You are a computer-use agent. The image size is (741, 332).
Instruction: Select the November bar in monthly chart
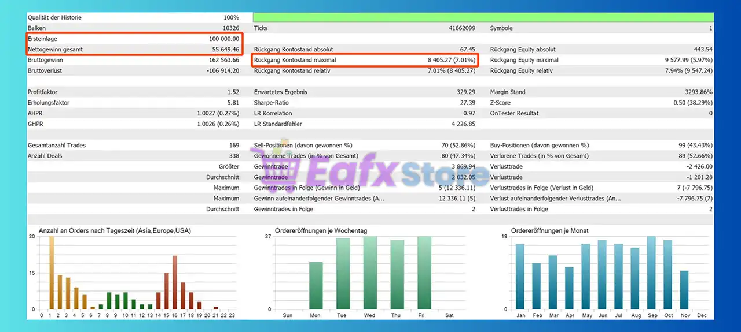[684, 290]
